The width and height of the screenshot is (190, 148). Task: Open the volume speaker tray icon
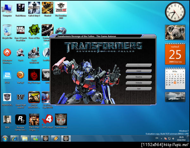[173, 139]
